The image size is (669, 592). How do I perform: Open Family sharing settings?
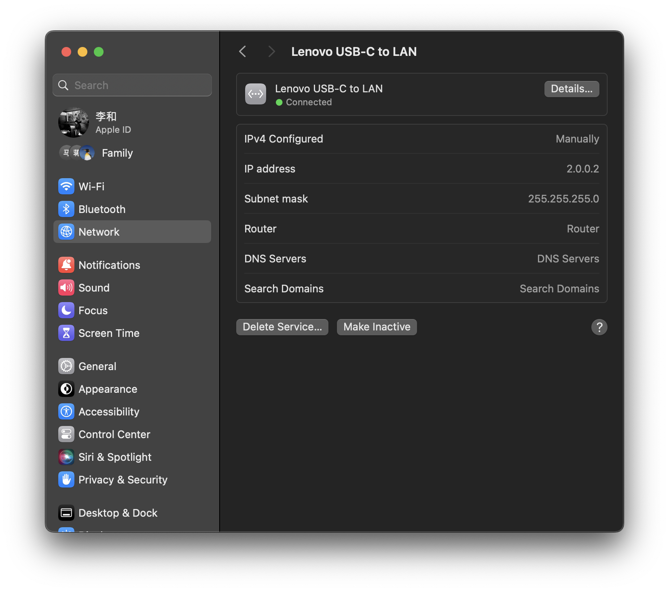pyautogui.click(x=132, y=153)
